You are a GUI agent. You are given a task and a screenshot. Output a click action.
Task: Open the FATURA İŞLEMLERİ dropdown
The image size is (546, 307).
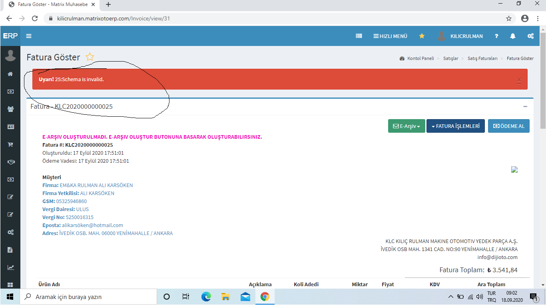pos(455,126)
